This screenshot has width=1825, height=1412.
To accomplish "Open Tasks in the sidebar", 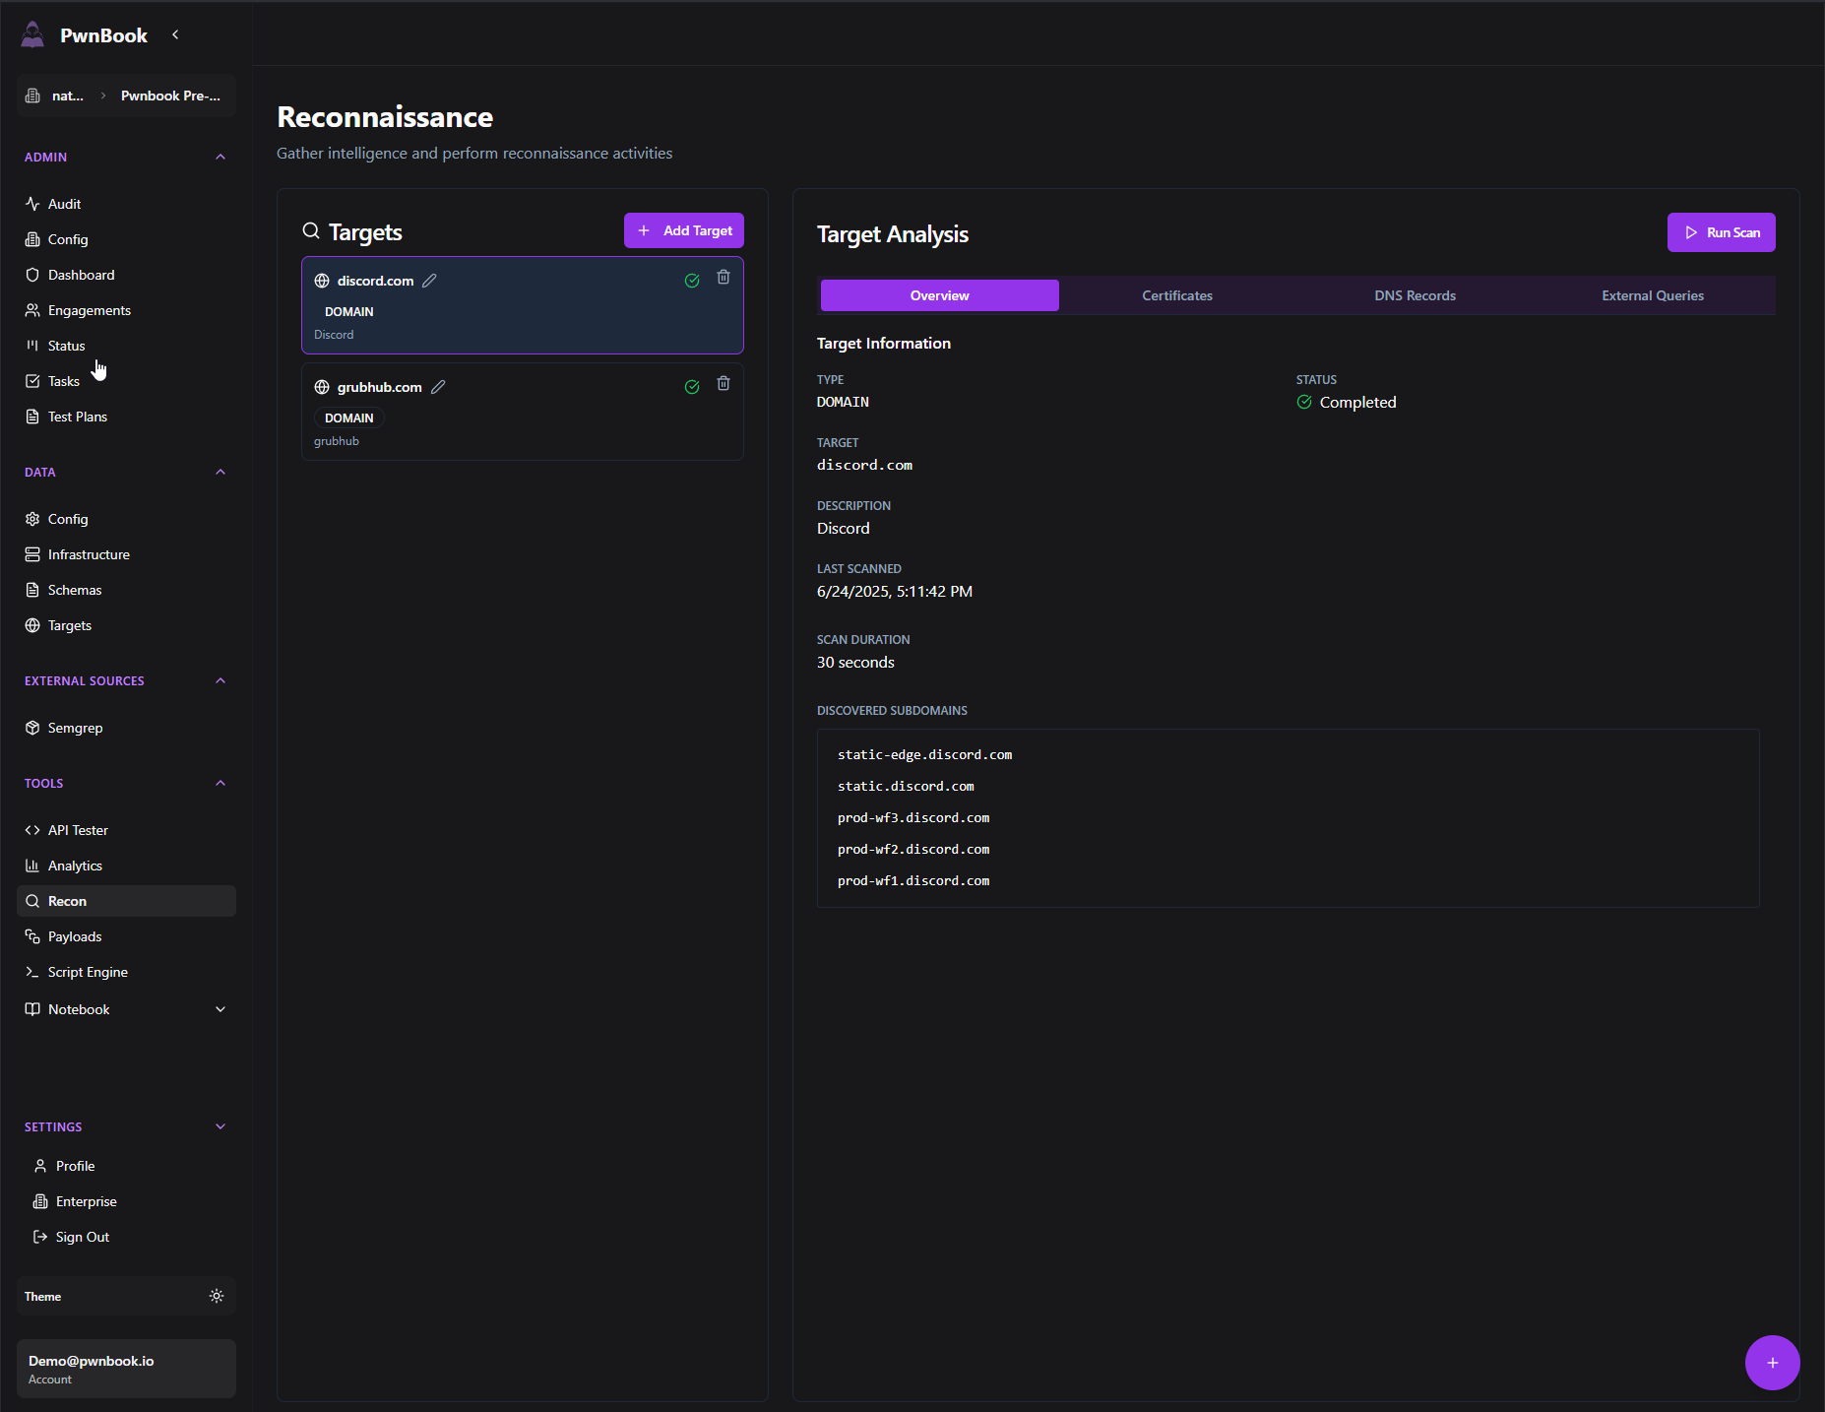I will pos(126,381).
